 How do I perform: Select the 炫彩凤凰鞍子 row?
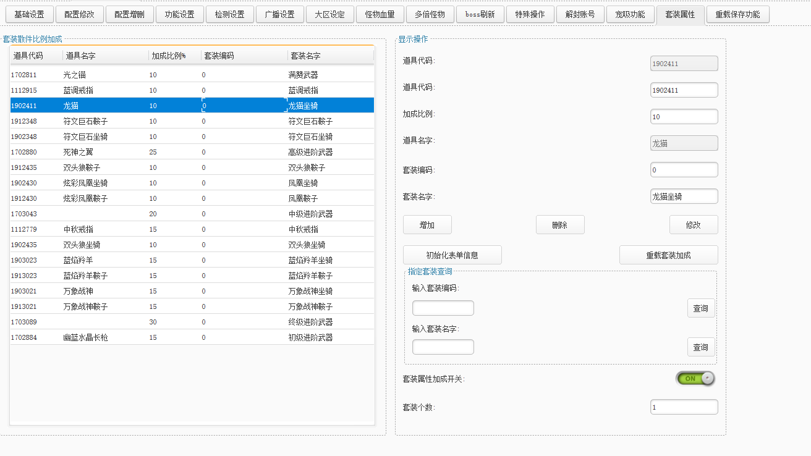(192, 198)
